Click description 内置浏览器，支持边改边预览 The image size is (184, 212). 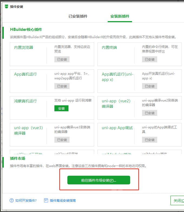click(72, 49)
